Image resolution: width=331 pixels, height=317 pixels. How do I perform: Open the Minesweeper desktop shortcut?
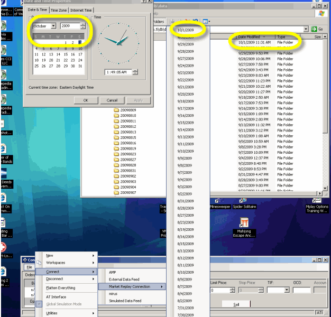coord(220,204)
